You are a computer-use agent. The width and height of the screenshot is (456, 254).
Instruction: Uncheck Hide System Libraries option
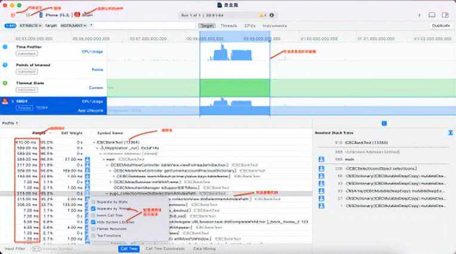point(94,221)
